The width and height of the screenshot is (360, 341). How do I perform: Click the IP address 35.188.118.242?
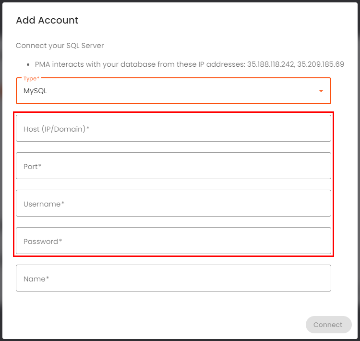pyautogui.click(x=270, y=64)
